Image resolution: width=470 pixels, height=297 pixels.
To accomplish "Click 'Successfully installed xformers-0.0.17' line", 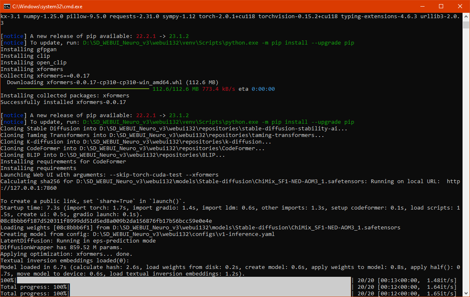I will 63,102.
